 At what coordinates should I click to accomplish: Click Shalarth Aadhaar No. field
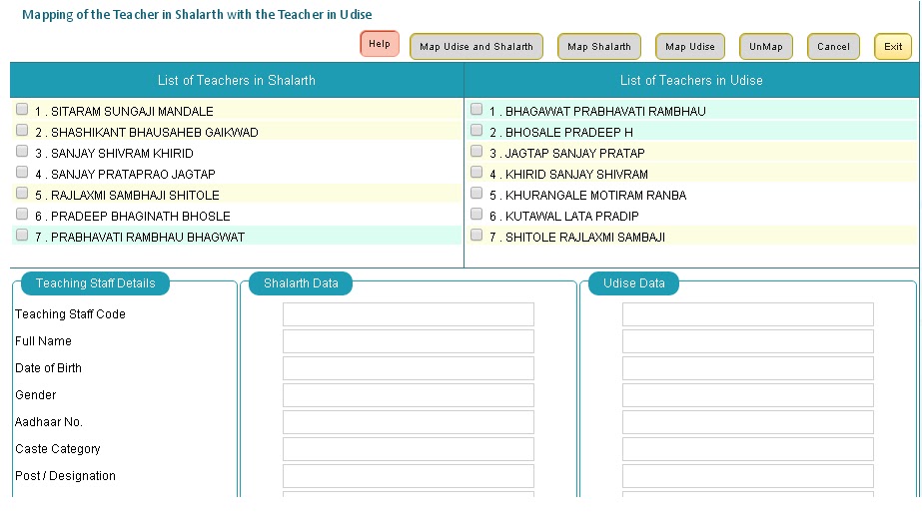(x=409, y=422)
